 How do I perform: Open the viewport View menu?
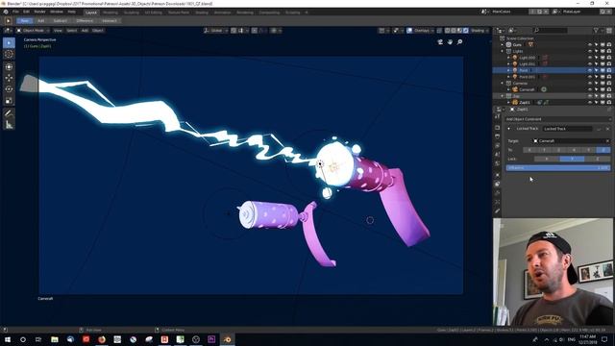58,30
